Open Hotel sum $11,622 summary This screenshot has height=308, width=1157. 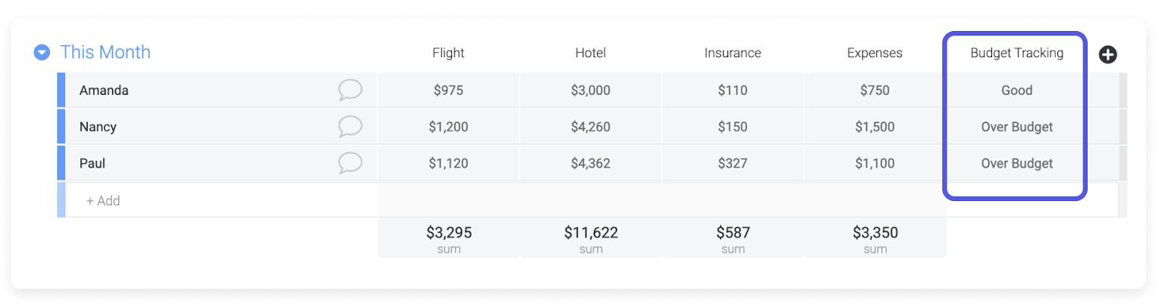pos(591,238)
